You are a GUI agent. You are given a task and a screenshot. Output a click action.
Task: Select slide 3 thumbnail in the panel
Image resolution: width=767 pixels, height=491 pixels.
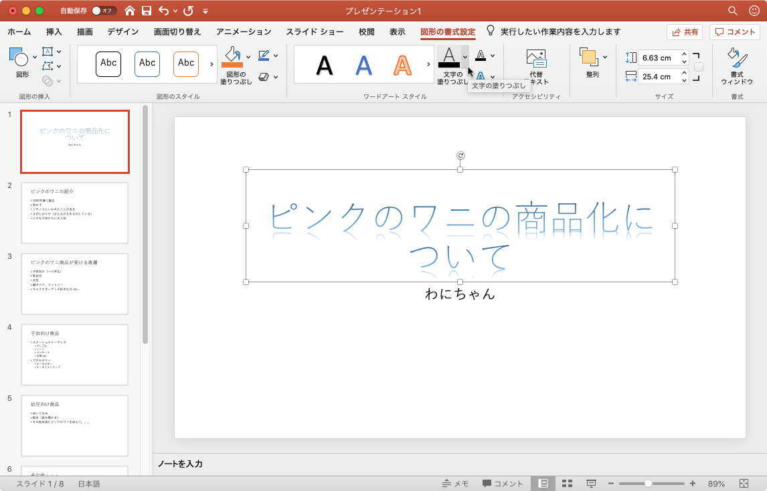74,284
